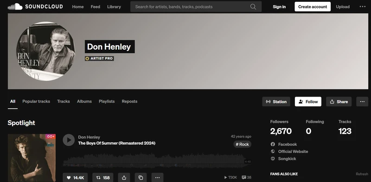Repost the track with 158 reposts
Image resolution: width=371 pixels, height=182 pixels.
102,178
